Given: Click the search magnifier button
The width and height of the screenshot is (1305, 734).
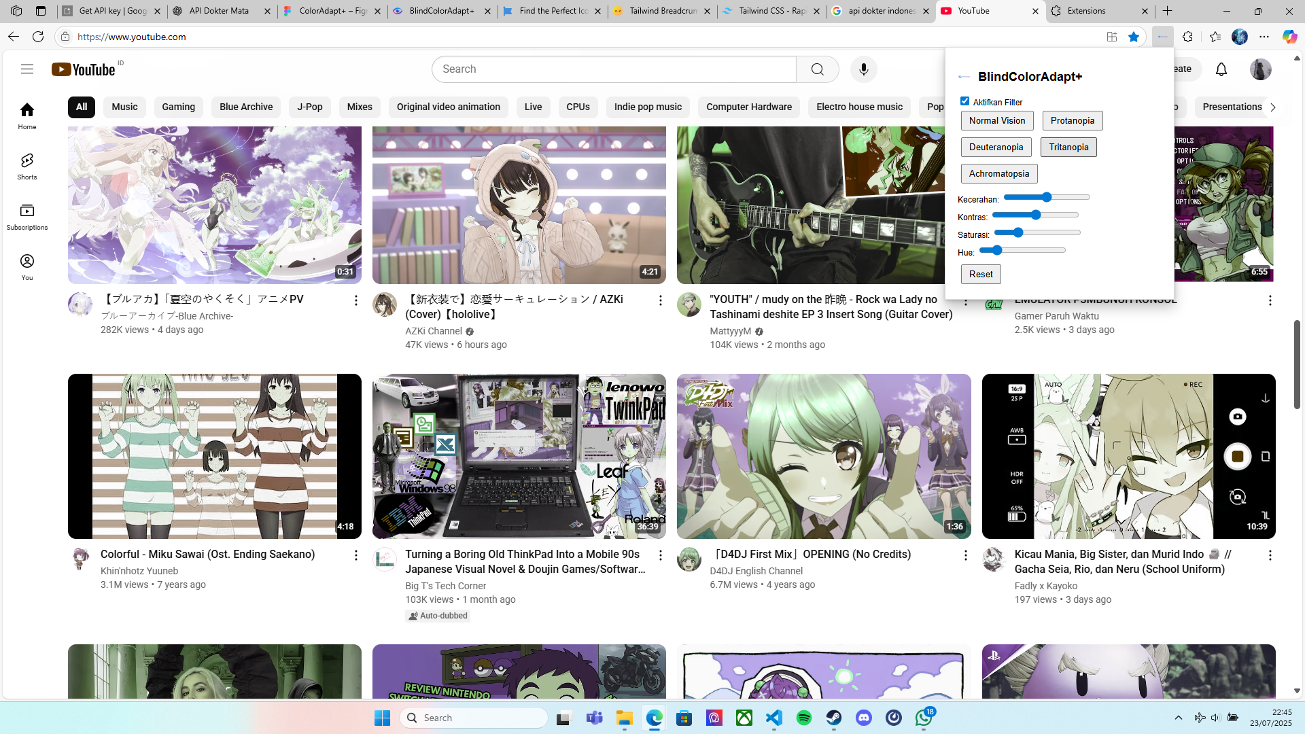Looking at the screenshot, I should pyautogui.click(x=818, y=69).
